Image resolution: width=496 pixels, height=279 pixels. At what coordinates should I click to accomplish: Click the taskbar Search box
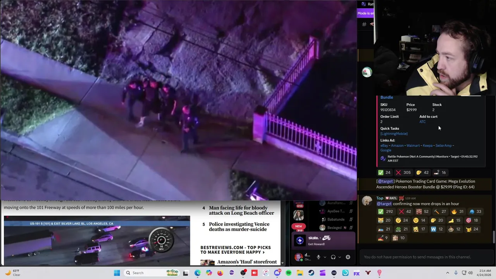(x=152, y=273)
